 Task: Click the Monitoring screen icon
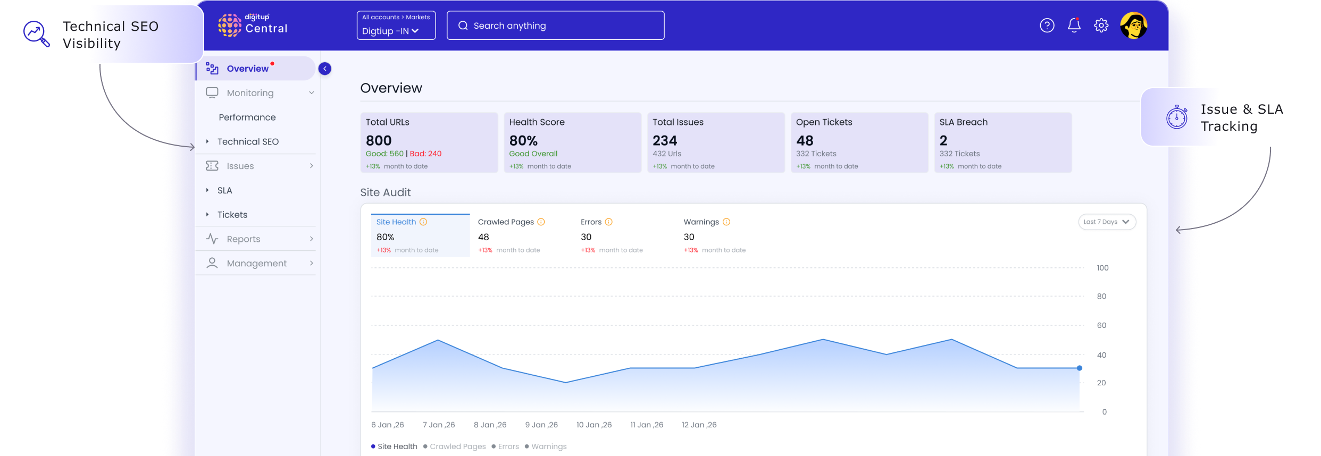coord(212,93)
